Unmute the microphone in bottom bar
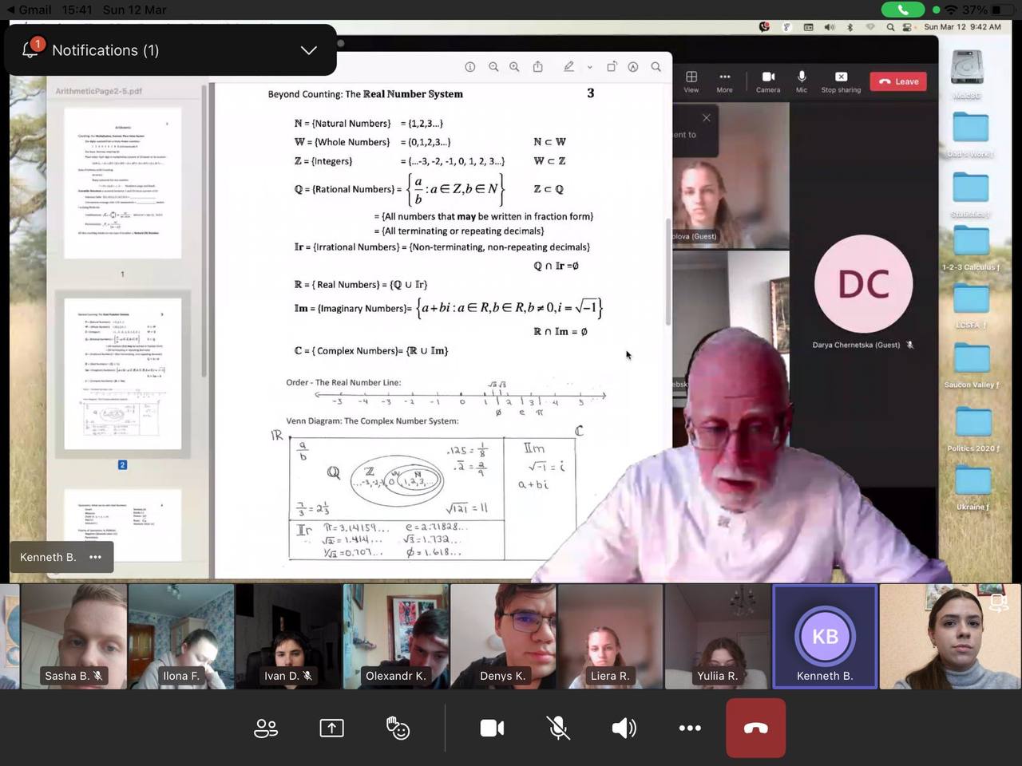 point(558,728)
